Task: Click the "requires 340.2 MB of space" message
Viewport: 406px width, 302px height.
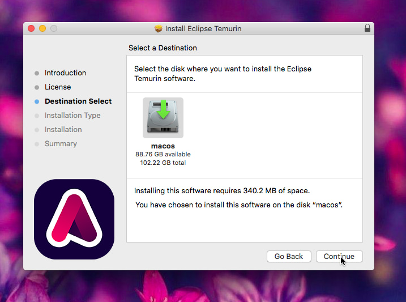Action: point(222,191)
